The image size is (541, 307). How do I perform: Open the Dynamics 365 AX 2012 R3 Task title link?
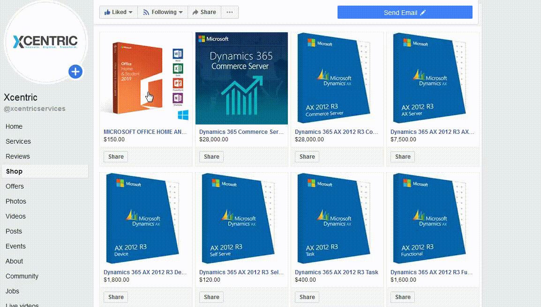click(336, 272)
